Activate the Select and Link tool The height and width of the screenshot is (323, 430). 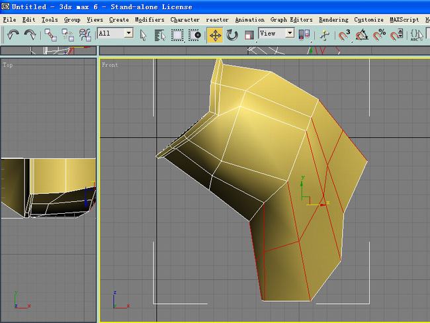51,35
